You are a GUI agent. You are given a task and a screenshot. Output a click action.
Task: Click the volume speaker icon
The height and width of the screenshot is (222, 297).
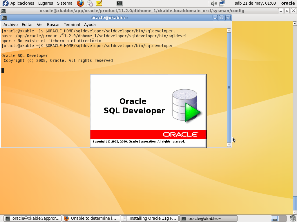tap(214, 3)
